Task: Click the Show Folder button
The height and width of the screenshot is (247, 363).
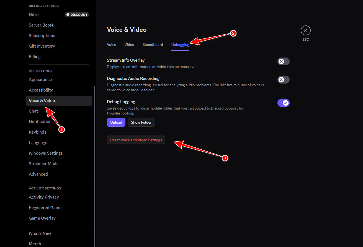Action: [x=141, y=122]
